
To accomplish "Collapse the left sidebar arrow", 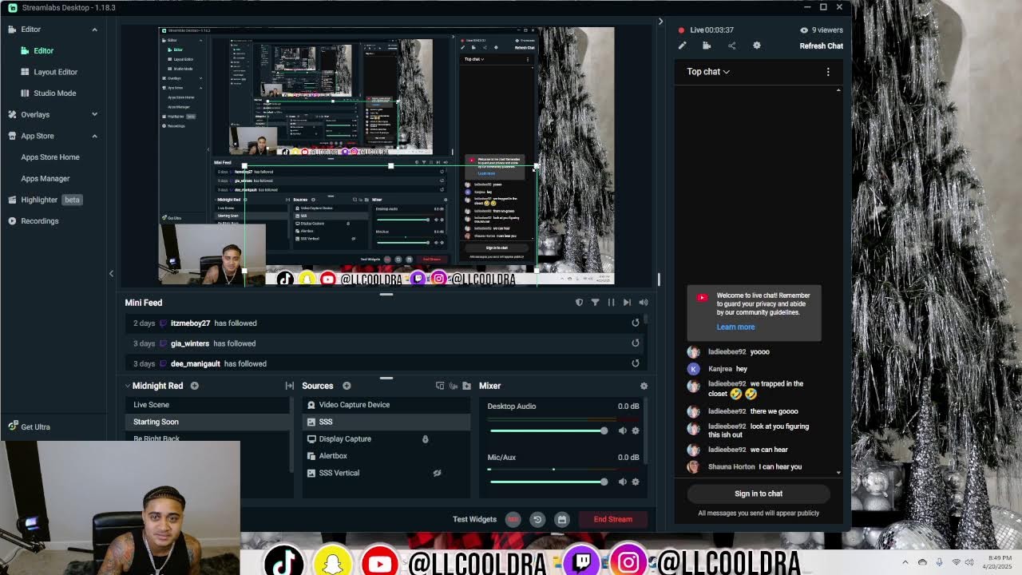I will pos(111,273).
